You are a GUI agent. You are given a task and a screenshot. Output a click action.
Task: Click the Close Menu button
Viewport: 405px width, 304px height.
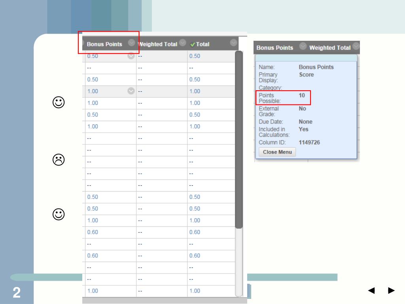click(277, 152)
